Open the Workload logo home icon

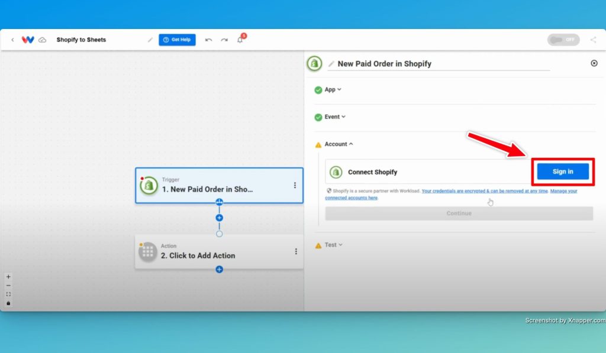pos(28,40)
